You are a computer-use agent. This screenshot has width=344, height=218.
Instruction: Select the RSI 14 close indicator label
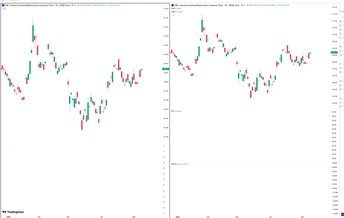pos(176,111)
